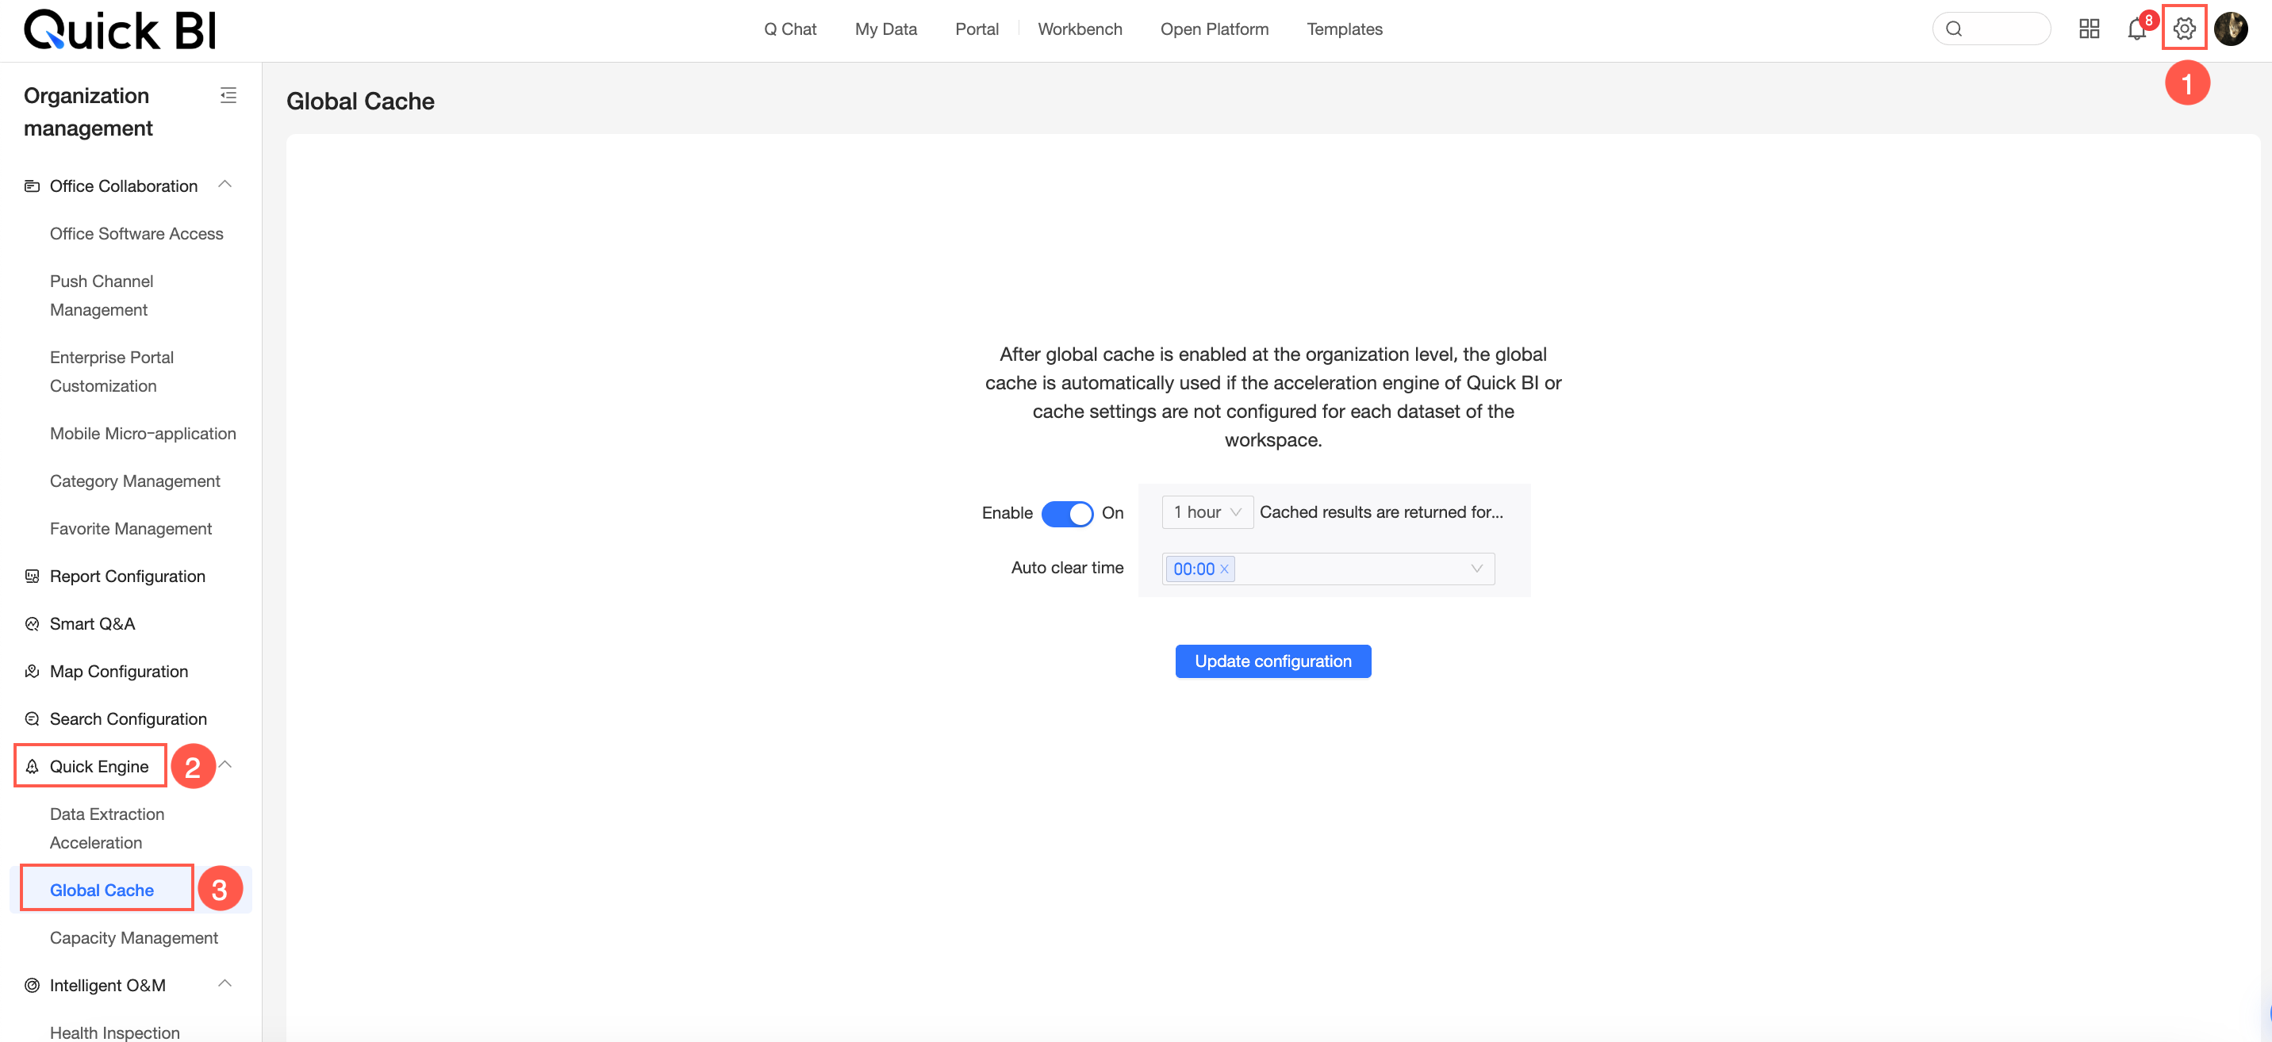Open the settings gear icon
The image size is (2272, 1042).
tap(2184, 29)
